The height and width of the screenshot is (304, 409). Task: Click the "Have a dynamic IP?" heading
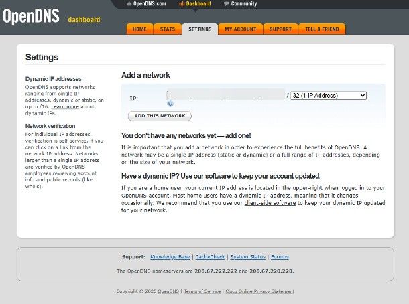pos(221,176)
